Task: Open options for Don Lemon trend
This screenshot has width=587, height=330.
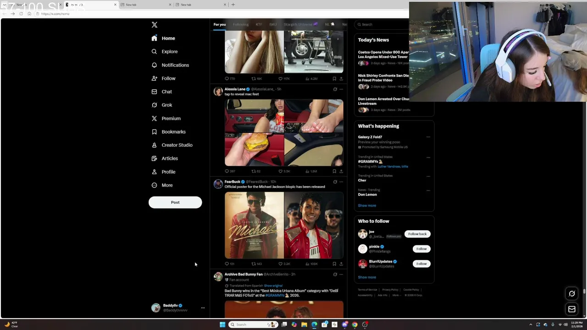Action: click(428, 190)
